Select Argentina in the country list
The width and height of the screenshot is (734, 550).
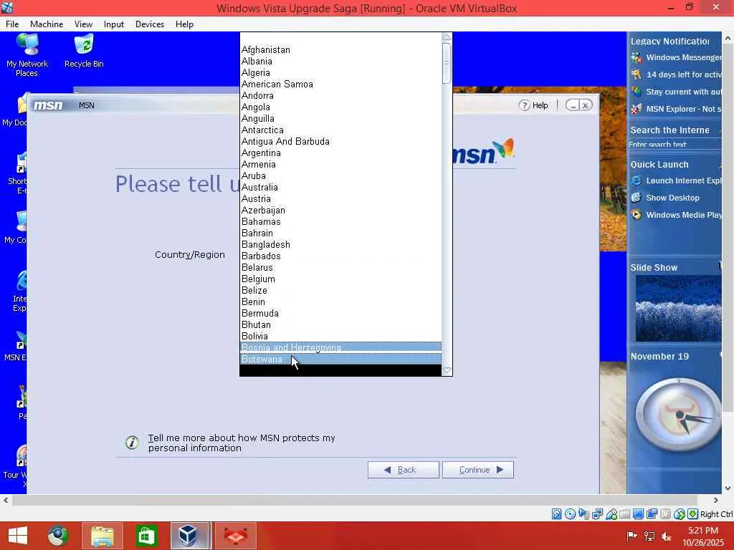340,153
